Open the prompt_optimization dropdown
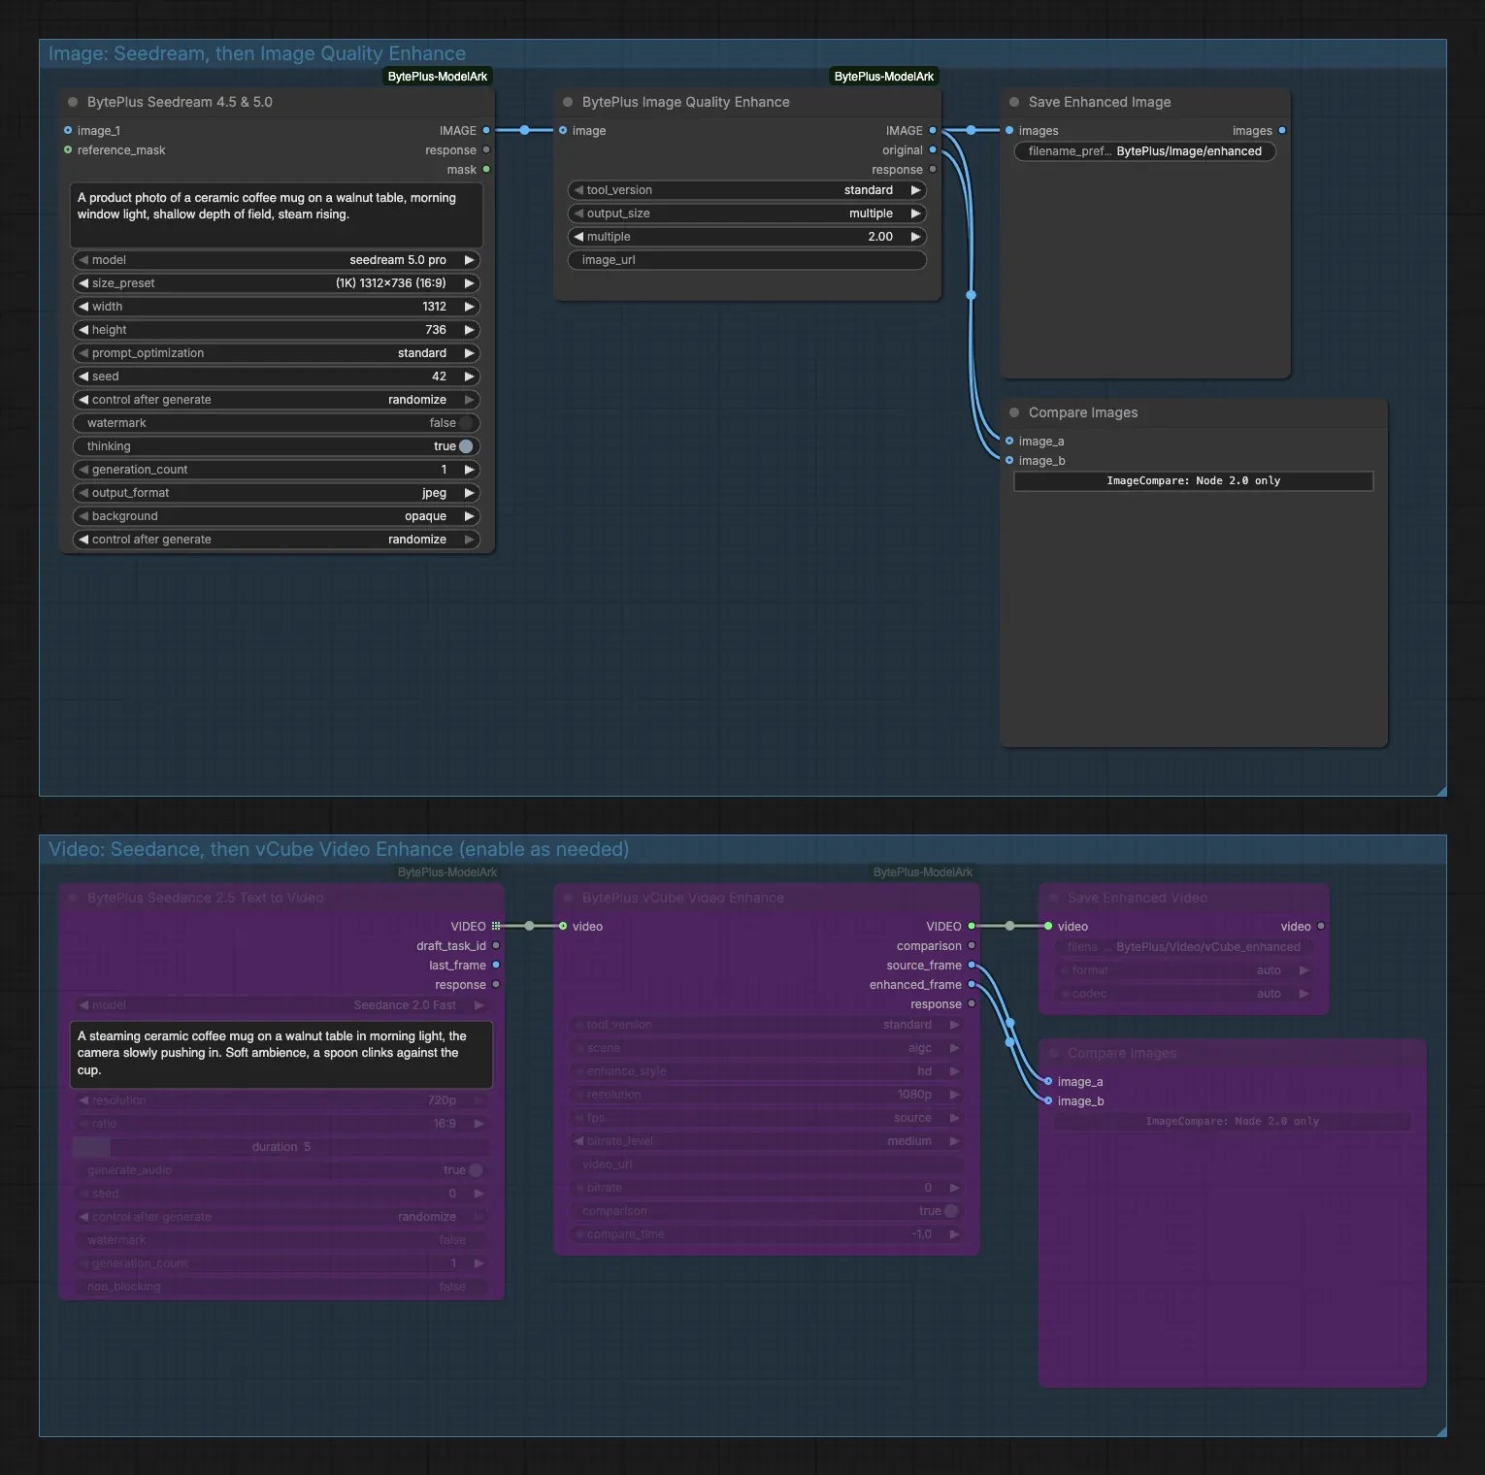1485x1475 pixels. (277, 353)
